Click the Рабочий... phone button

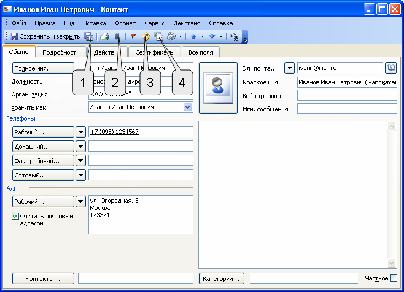43,132
